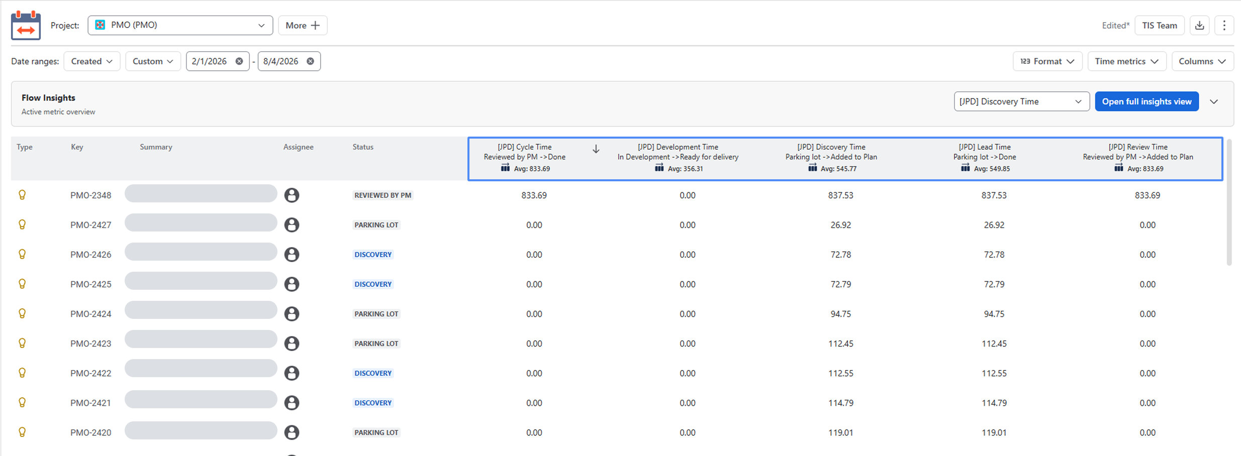The image size is (1241, 456).
Task: Click DISCOVERY status badge for PMO-2426
Action: pyautogui.click(x=373, y=255)
